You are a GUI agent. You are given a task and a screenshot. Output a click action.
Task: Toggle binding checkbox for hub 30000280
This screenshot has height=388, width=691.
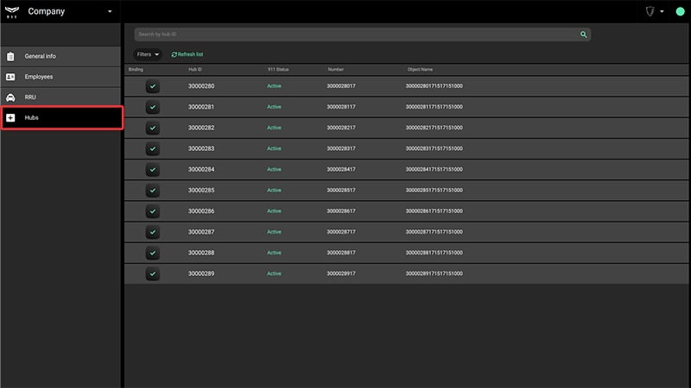(x=153, y=86)
